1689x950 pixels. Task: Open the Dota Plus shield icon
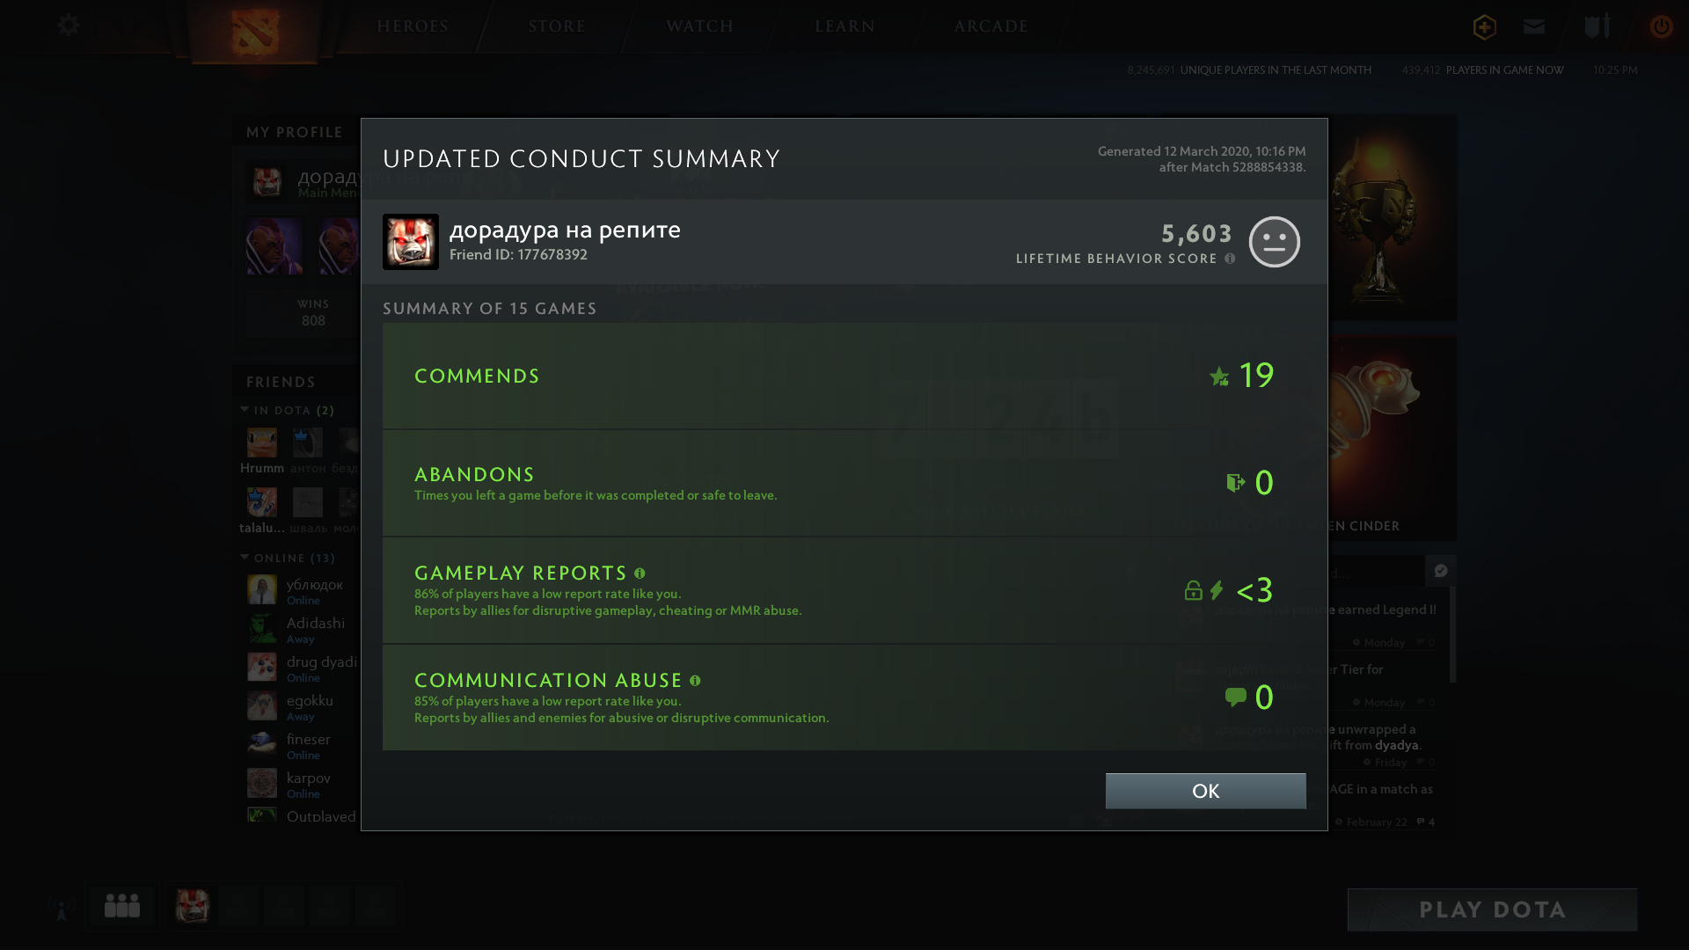(x=1485, y=26)
